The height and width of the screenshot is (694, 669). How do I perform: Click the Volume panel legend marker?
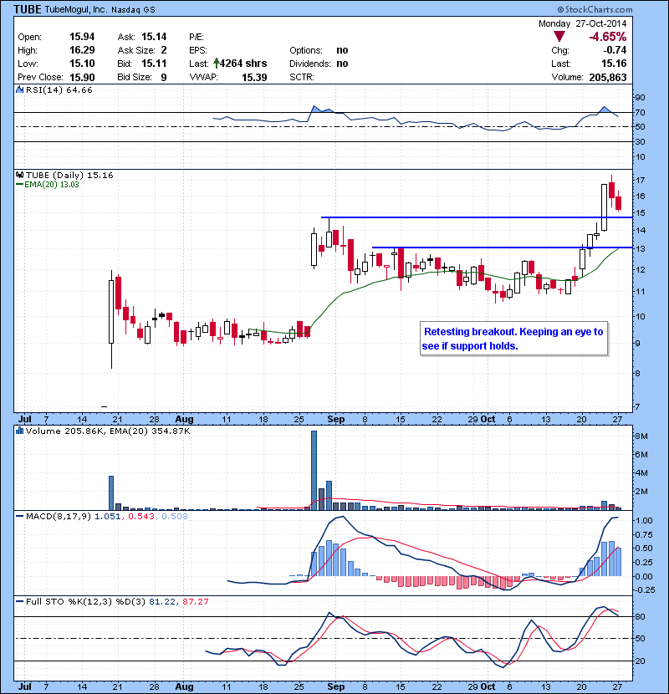(20, 431)
